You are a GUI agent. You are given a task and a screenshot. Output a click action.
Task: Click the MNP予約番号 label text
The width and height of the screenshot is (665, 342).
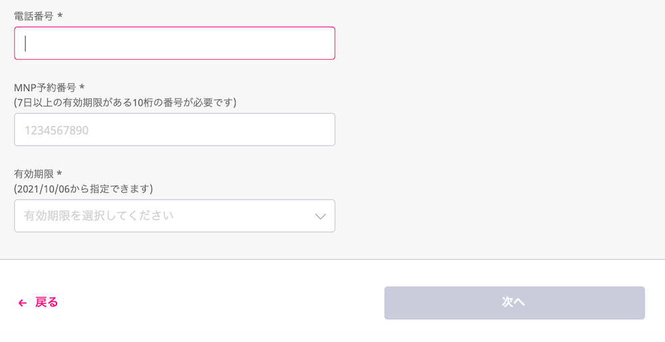pos(45,87)
